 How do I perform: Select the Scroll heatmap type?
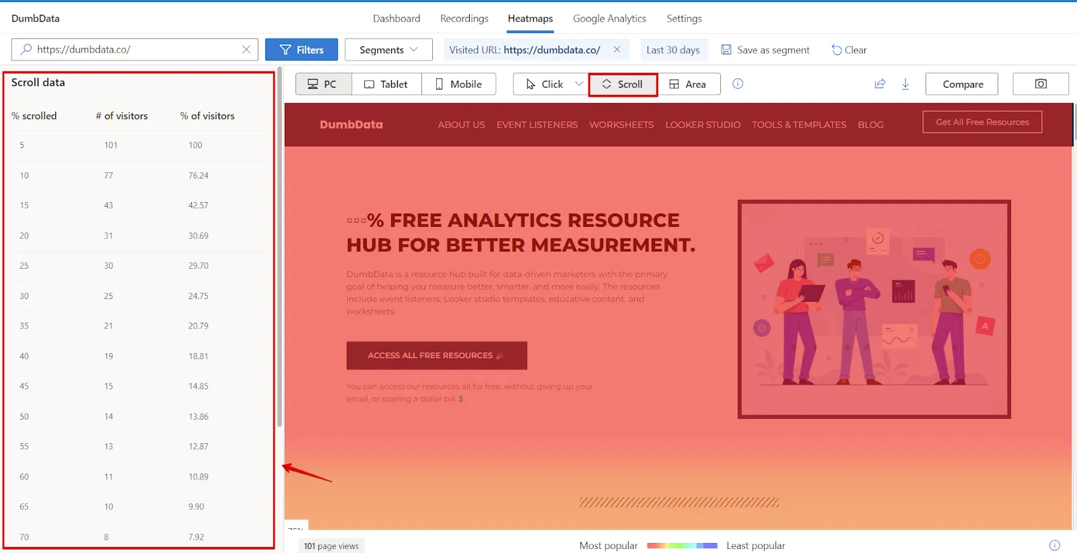coord(623,84)
